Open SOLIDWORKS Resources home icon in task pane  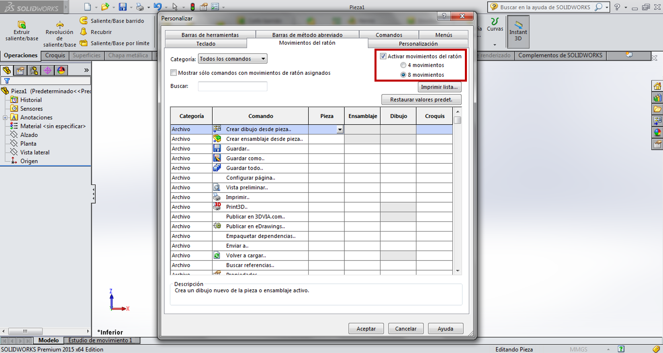(x=657, y=86)
